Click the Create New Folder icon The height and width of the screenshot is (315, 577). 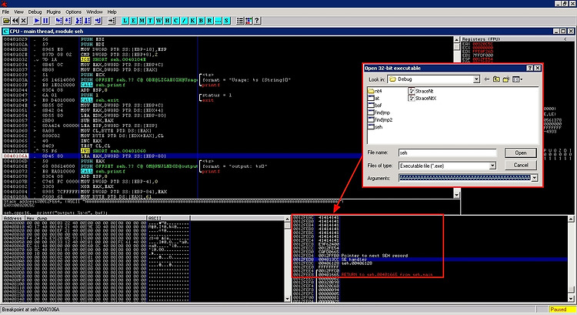click(506, 79)
